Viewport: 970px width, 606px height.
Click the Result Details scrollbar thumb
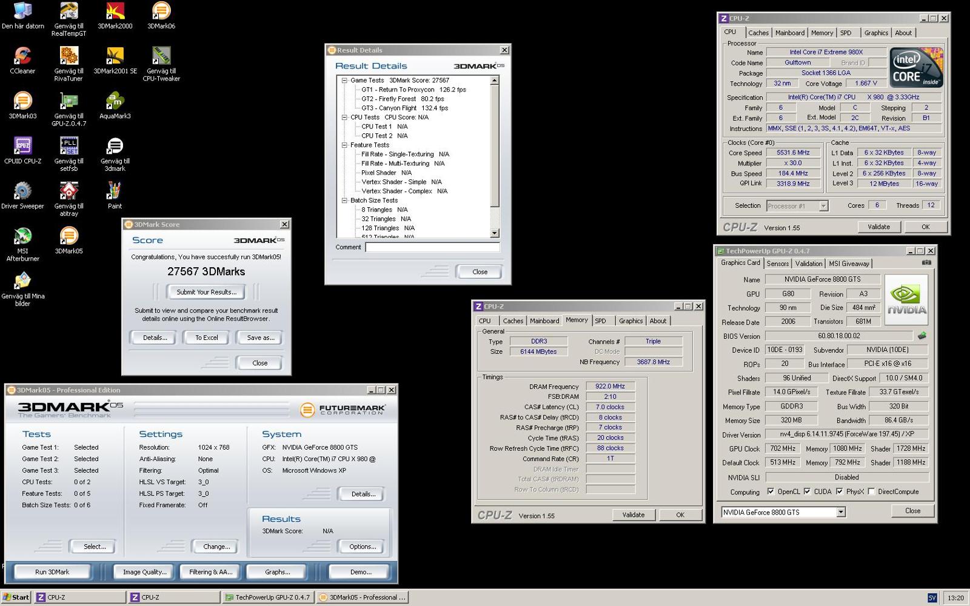coord(495,145)
